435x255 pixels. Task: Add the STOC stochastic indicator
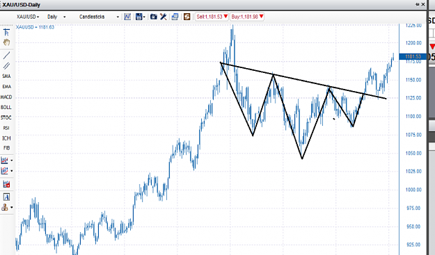[6, 117]
